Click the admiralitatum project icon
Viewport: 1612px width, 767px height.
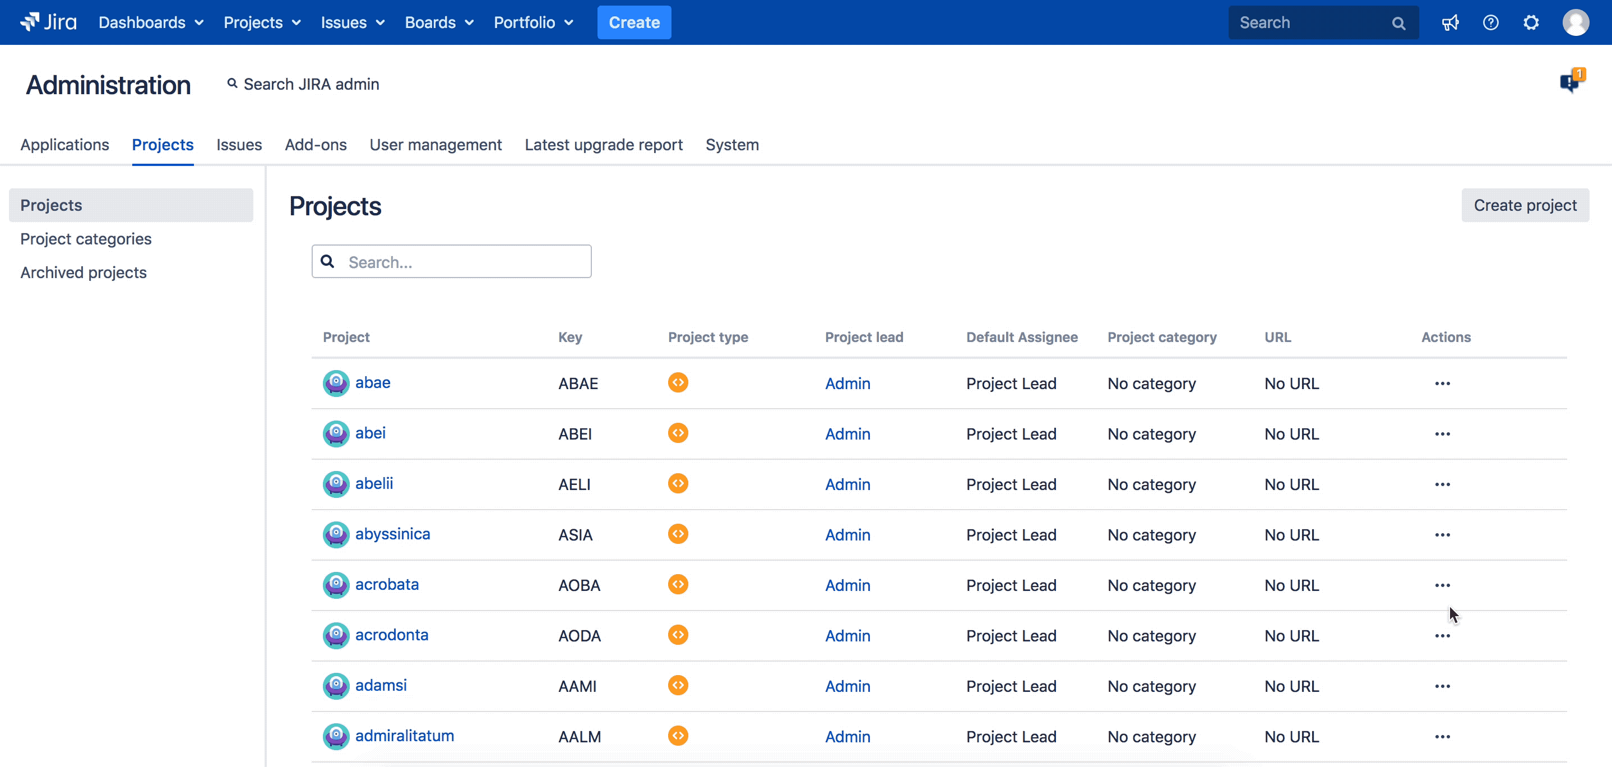point(334,735)
